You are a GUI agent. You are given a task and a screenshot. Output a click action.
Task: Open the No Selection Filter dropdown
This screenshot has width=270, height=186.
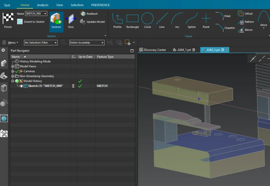coord(41,43)
